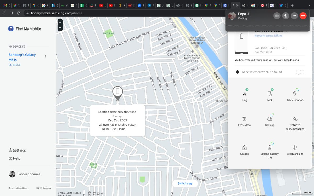Click the SM-M317F model label
Screen dimensions: 314x196
tap(15, 65)
